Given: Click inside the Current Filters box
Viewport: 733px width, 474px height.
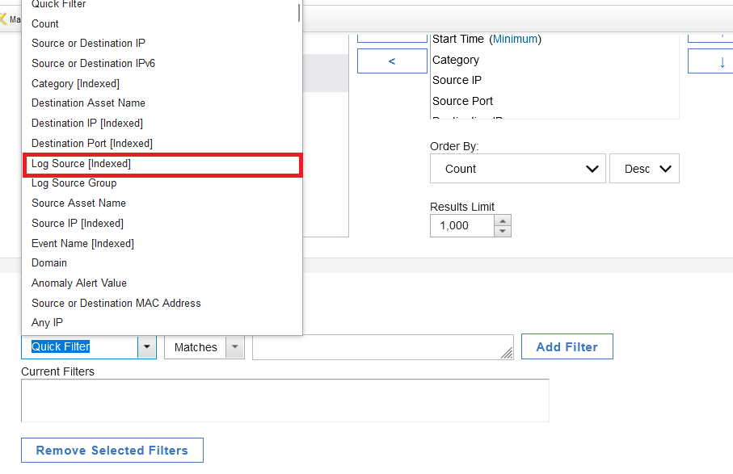Looking at the screenshot, I should pos(285,401).
